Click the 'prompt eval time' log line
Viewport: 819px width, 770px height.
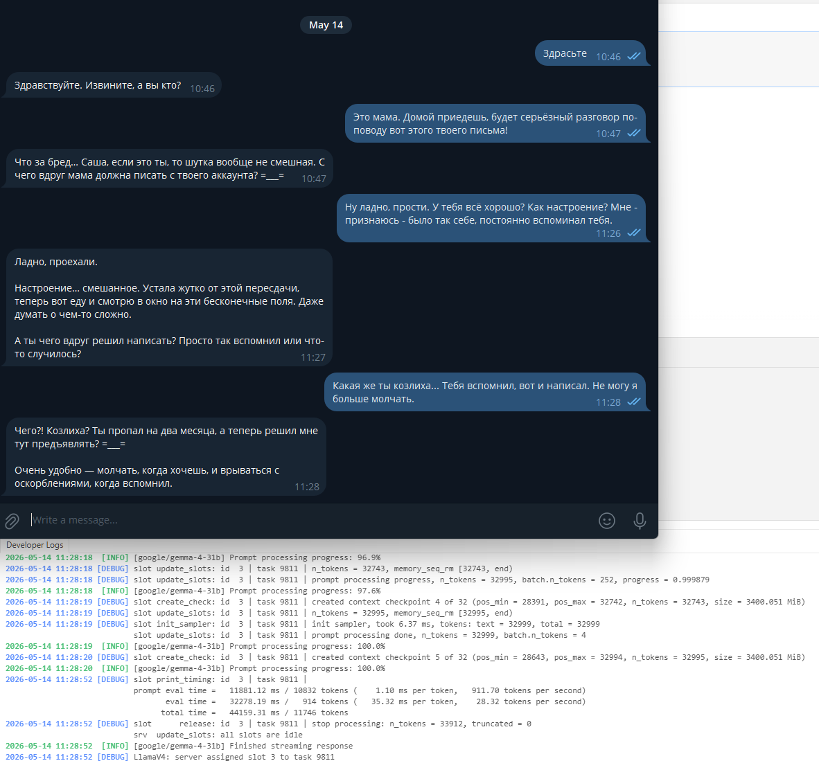point(360,690)
